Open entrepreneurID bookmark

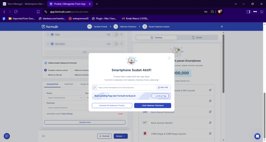(x=78, y=18)
